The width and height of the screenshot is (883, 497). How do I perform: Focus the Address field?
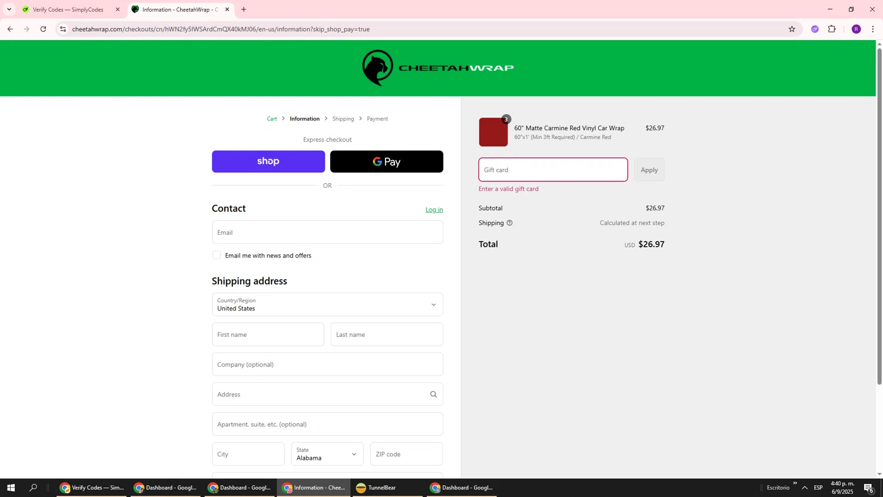point(327,395)
